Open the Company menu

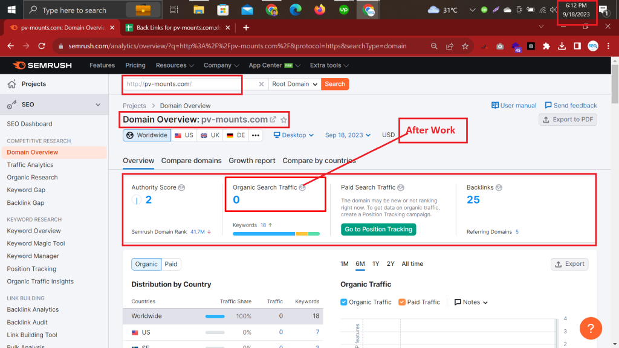point(221,65)
